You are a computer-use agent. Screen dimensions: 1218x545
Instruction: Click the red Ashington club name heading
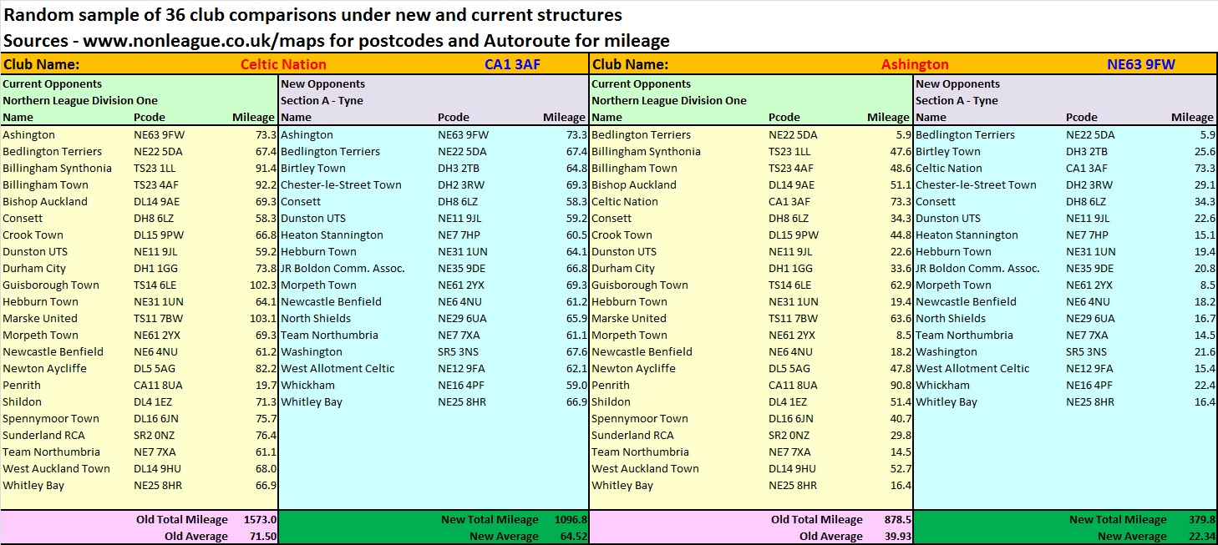[915, 64]
